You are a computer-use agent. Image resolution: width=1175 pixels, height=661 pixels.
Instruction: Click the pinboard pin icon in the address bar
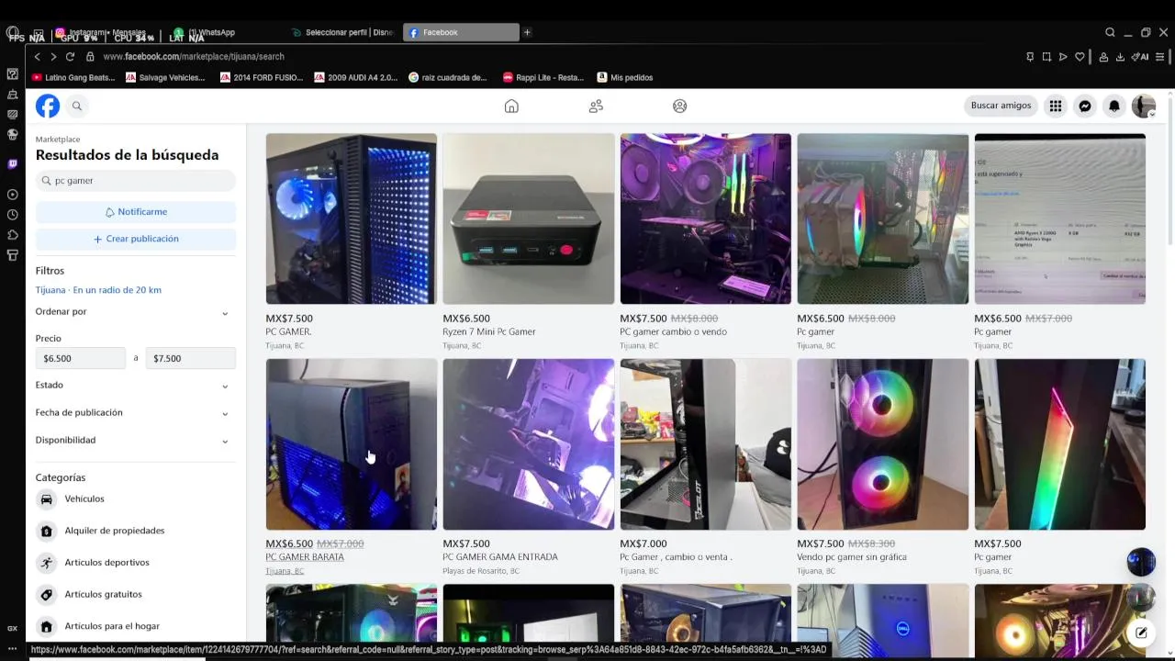pos(1030,57)
